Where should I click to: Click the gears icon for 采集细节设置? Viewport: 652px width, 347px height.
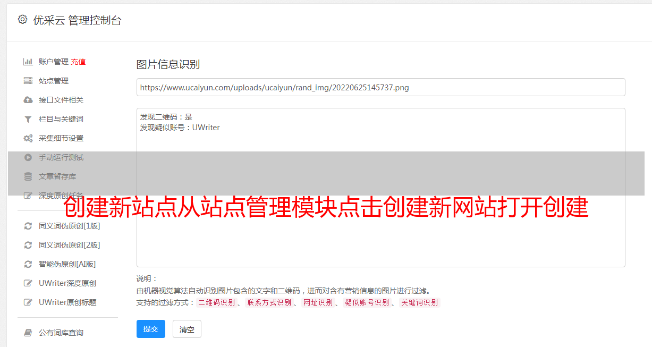point(28,138)
